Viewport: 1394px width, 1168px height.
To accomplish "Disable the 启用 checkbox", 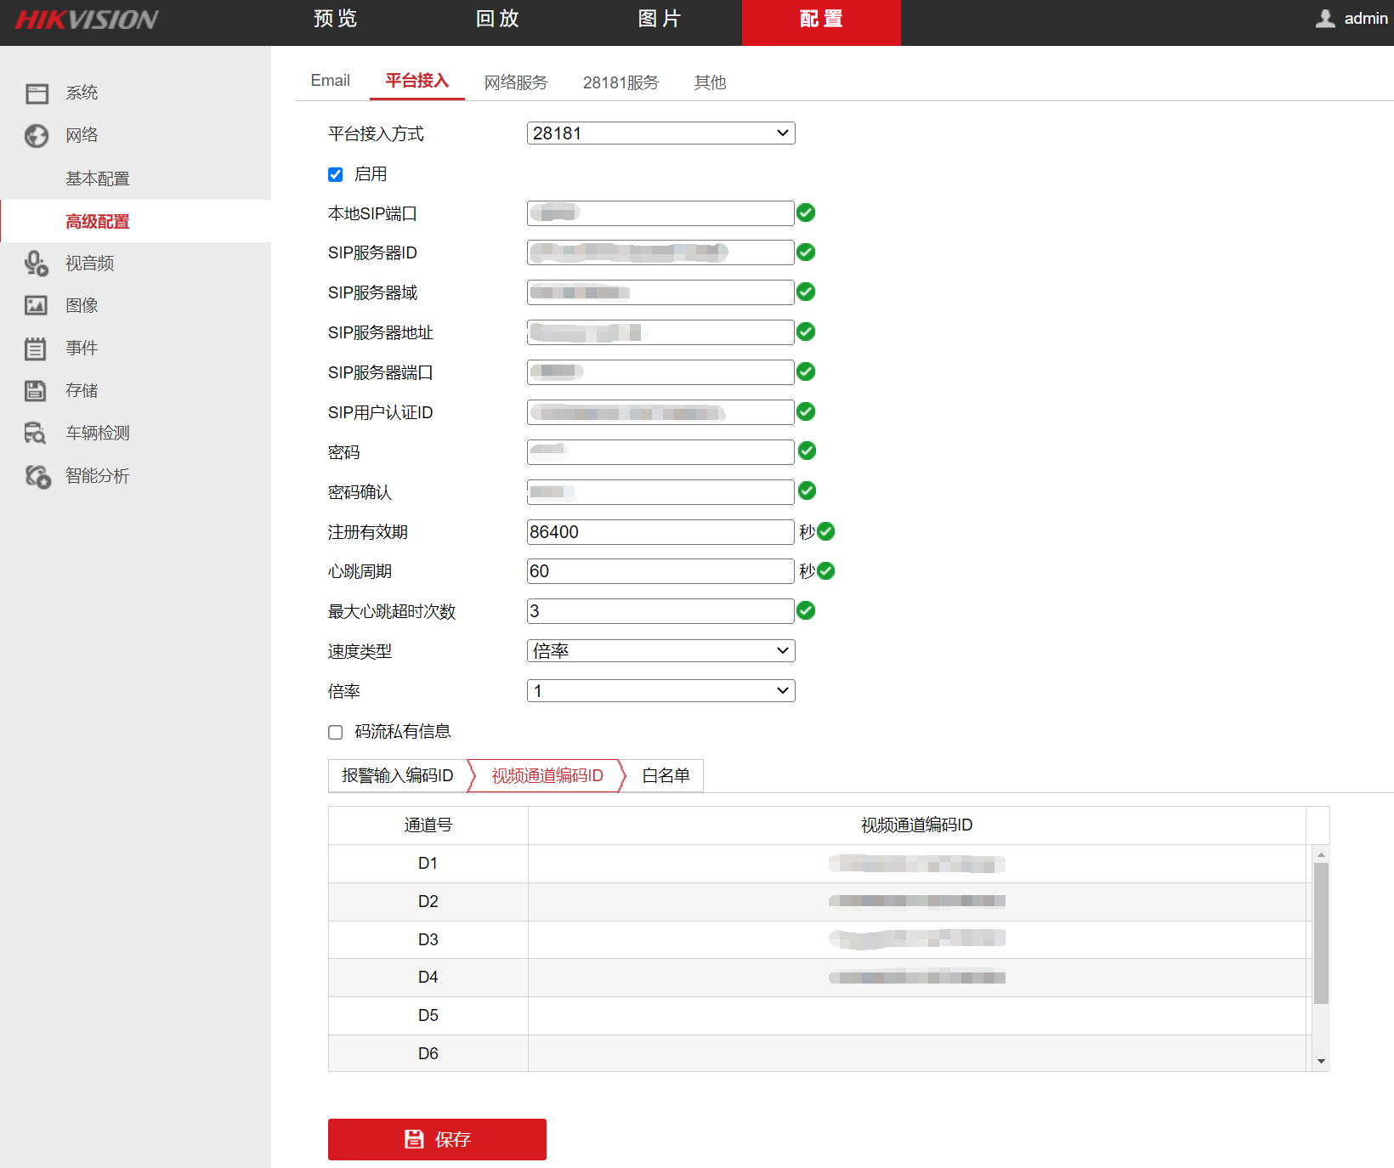I will (336, 174).
